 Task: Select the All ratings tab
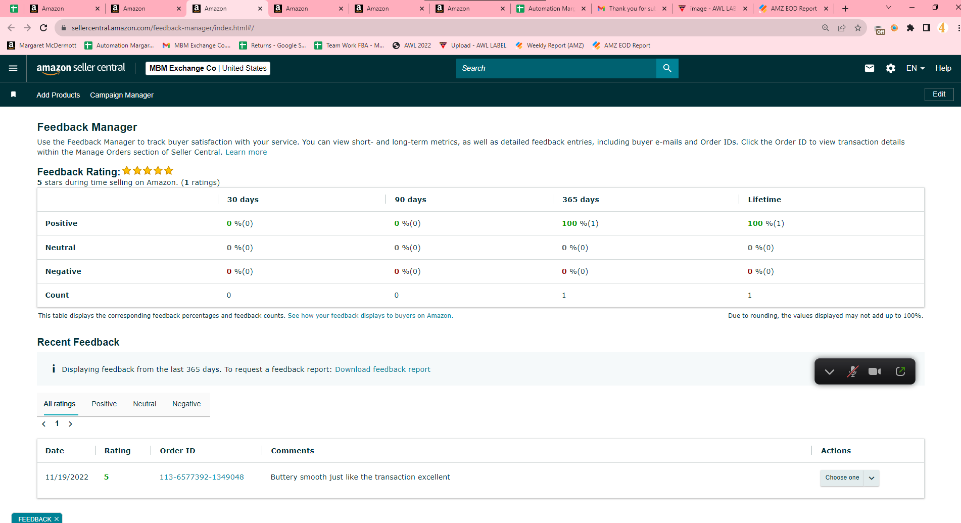(60, 404)
